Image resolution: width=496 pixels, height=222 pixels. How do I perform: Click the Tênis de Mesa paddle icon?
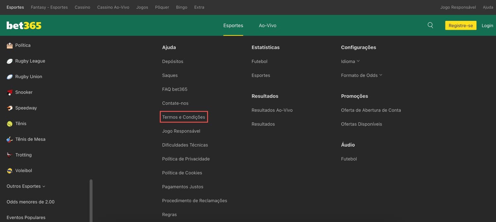tap(10, 139)
